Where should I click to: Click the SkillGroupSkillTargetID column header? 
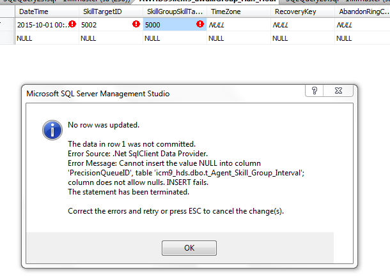pyautogui.click(x=174, y=12)
